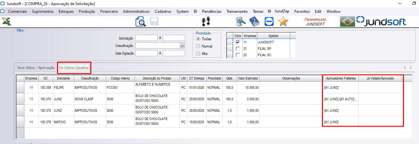This screenshot has height=144, width=419.
Task: Click the gold star favorites icon
Action: pyautogui.click(x=283, y=22)
